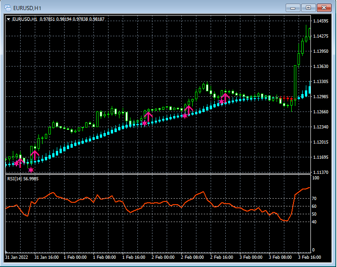Image resolution: width=337 pixels, height=267 pixels.
Task: Click the RSI 70 level label
Action: click(x=315, y=199)
